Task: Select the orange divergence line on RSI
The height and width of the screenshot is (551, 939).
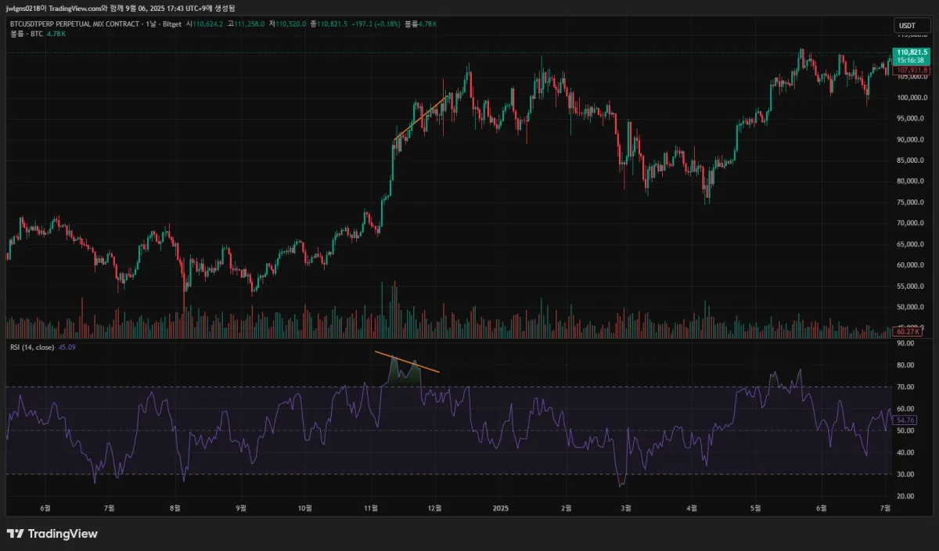Action: coord(406,362)
